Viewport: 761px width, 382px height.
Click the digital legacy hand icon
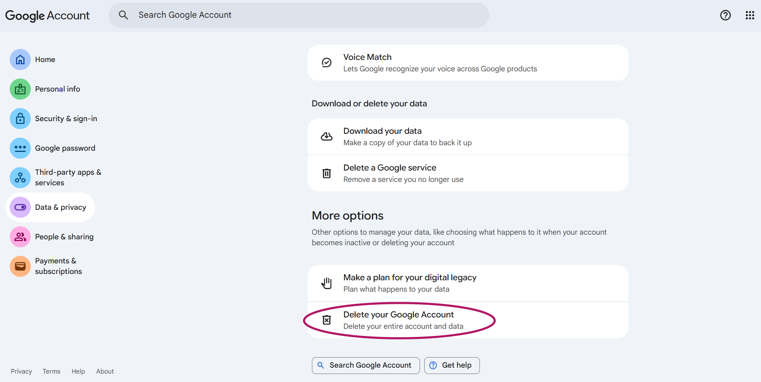coord(326,283)
